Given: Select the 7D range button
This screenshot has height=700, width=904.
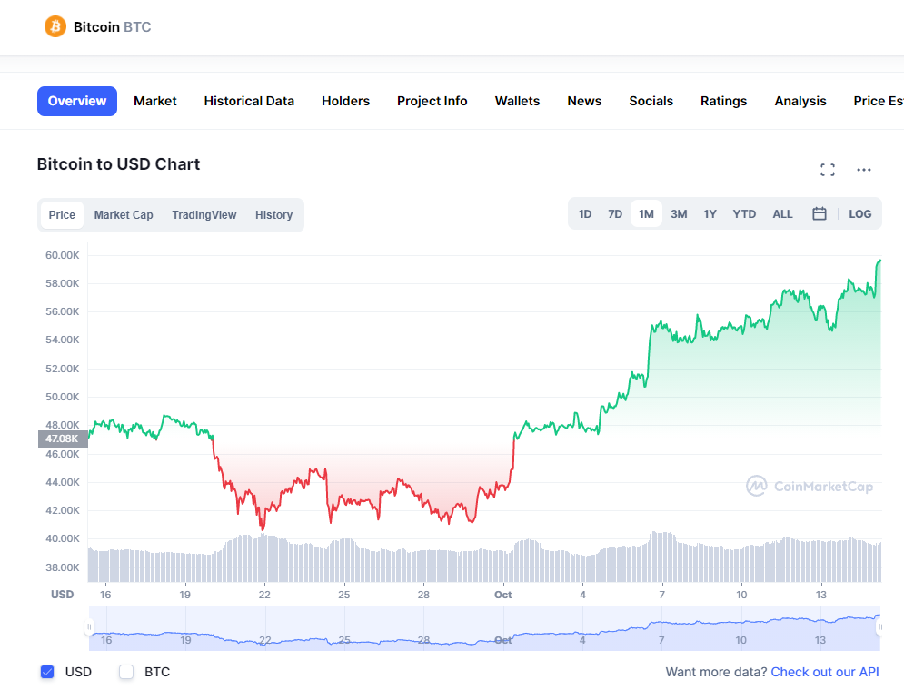Looking at the screenshot, I should point(615,213).
